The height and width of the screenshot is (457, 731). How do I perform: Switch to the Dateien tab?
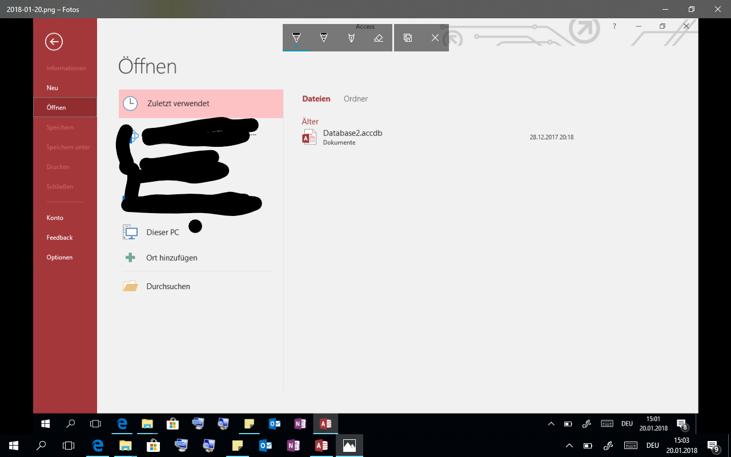pos(316,99)
